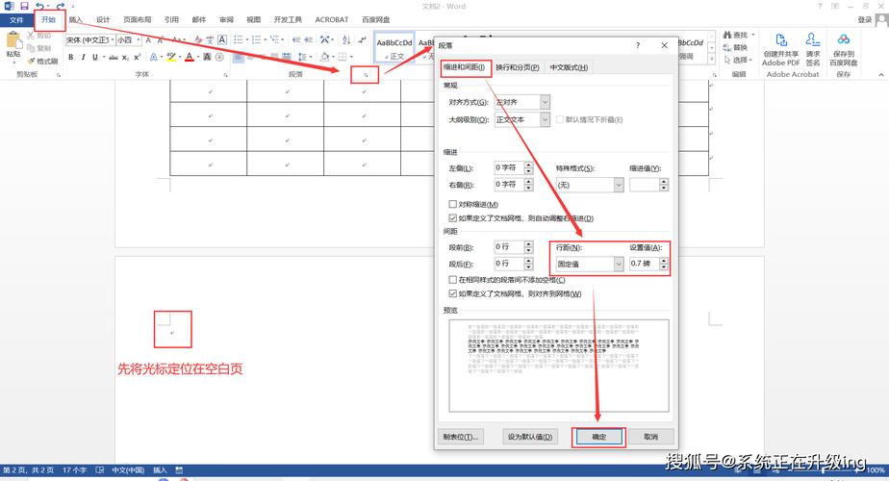Image resolution: width=889 pixels, height=481 pixels.
Task: Click the yellow text highlight icon
Action: pyautogui.click(x=170, y=58)
